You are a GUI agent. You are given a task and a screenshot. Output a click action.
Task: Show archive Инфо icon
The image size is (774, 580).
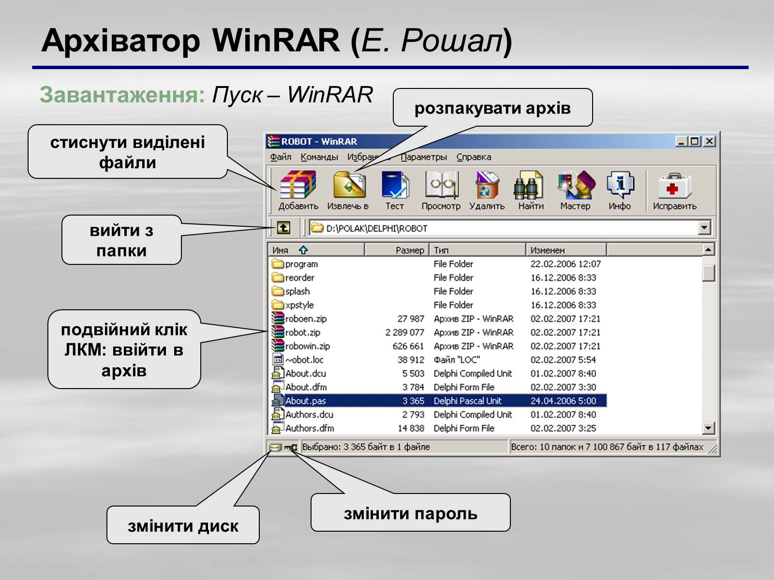[620, 185]
